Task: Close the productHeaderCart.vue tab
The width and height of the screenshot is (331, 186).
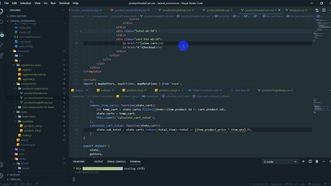Action: pos(279,10)
